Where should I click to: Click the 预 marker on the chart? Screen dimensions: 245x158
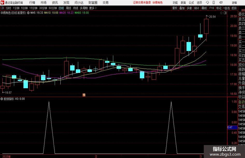point(84,95)
